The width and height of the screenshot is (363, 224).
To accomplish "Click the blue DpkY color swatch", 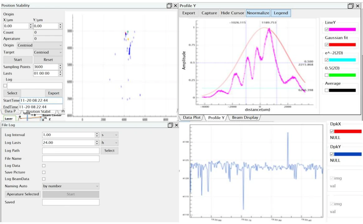I will [x=348, y=154].
